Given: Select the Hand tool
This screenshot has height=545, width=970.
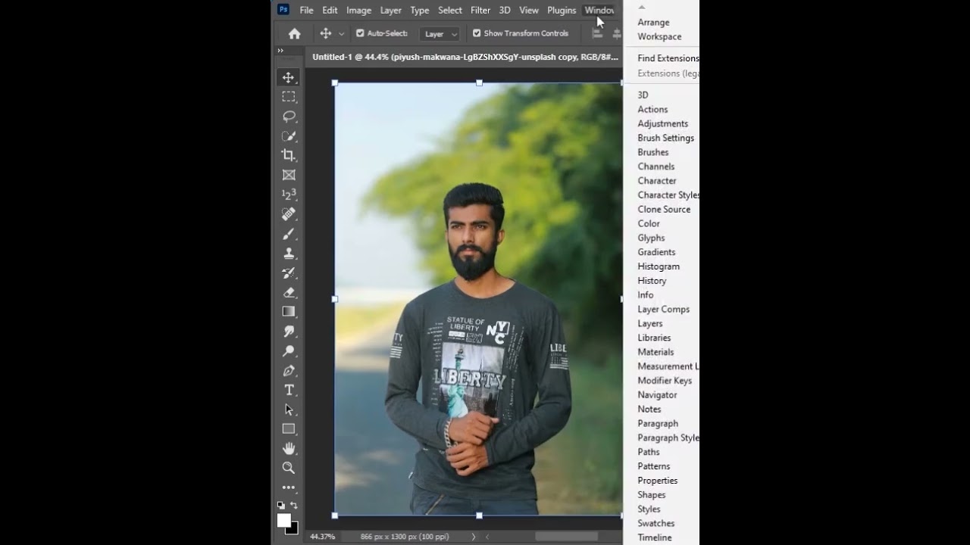Looking at the screenshot, I should click(289, 449).
